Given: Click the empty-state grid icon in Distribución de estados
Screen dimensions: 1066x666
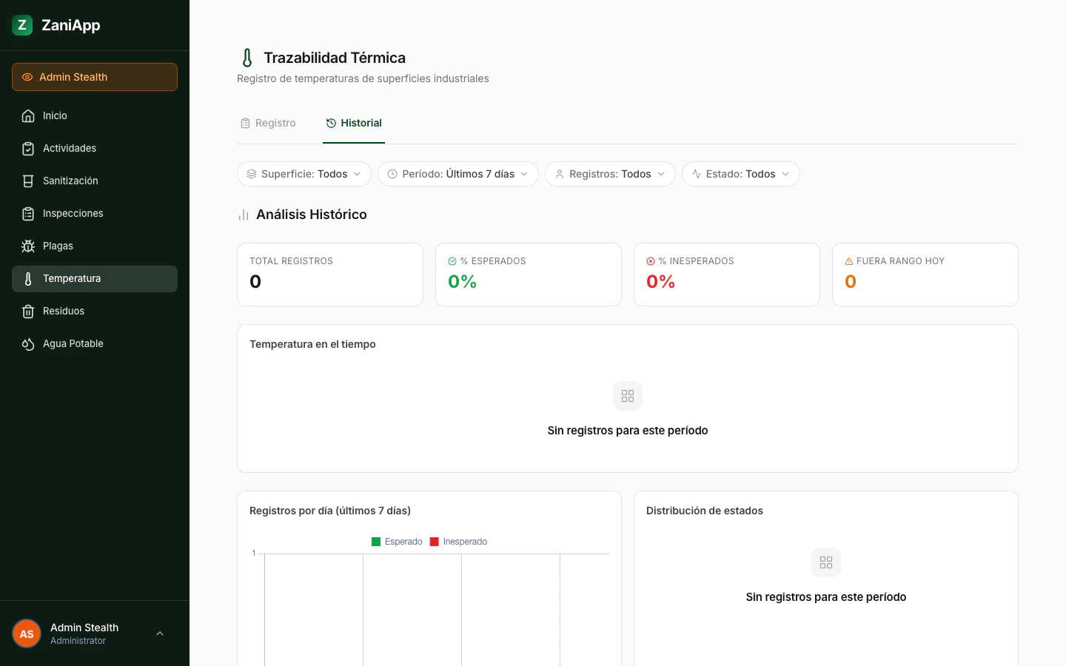Looking at the screenshot, I should click(826, 562).
